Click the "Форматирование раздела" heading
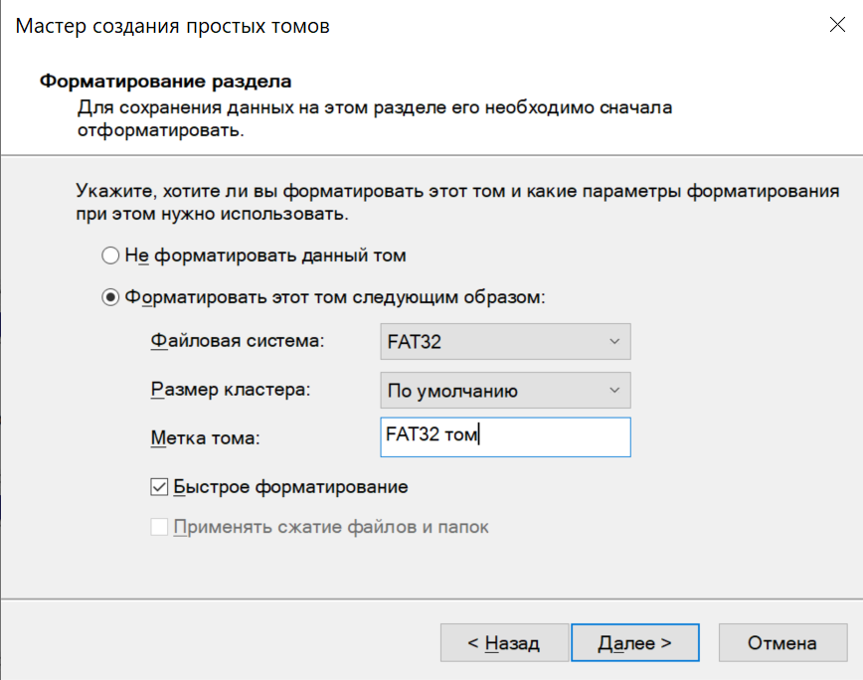 [165, 82]
